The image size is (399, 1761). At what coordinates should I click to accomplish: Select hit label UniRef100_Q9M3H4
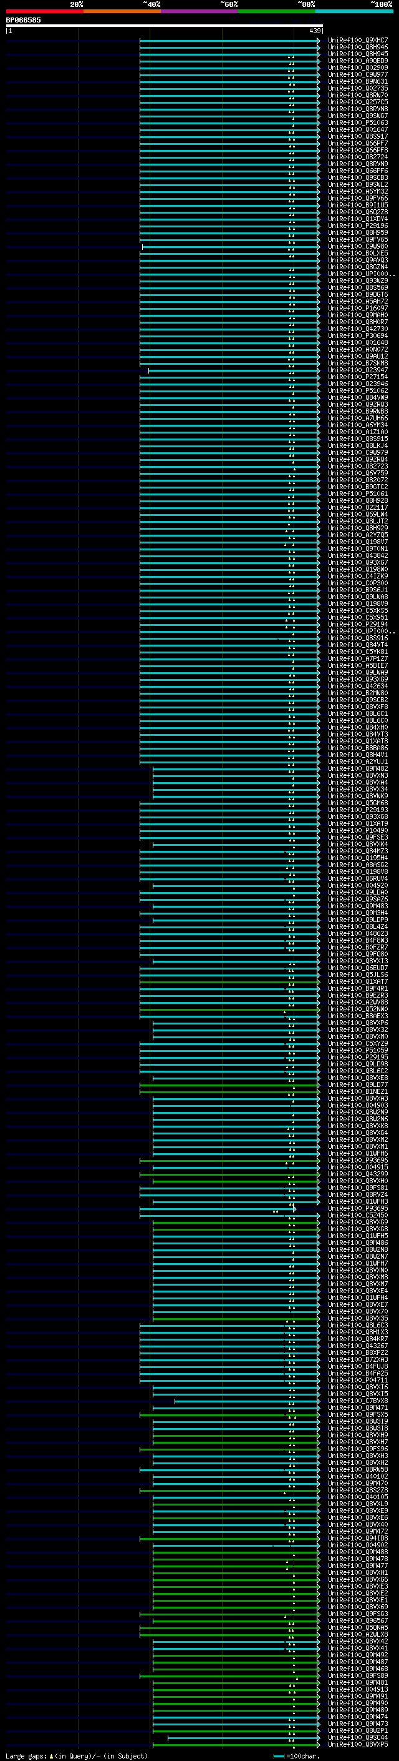tap(358, 913)
